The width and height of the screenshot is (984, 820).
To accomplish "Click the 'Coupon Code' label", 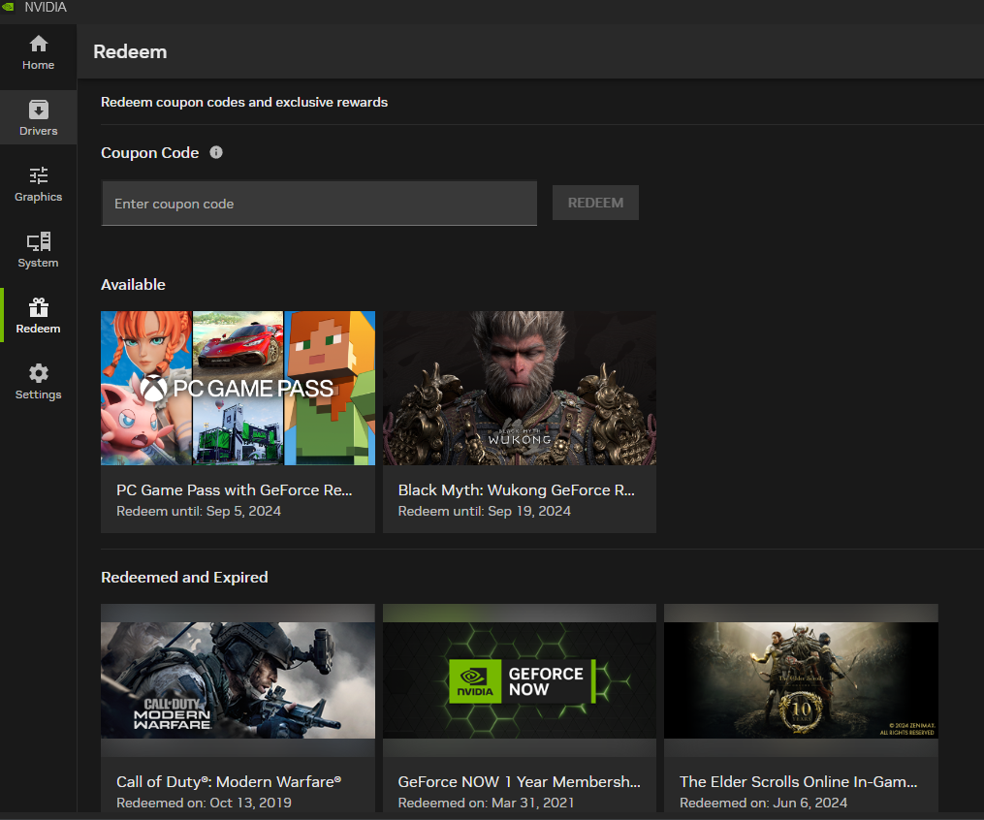I will click(150, 153).
